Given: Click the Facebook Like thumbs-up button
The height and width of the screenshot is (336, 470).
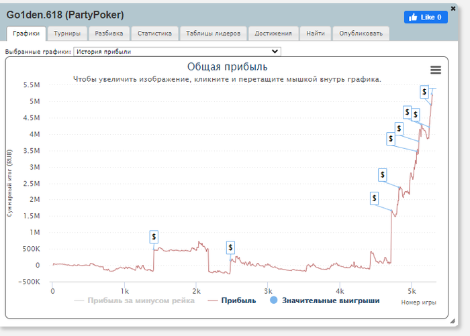Looking at the screenshot, I should click(x=426, y=17).
